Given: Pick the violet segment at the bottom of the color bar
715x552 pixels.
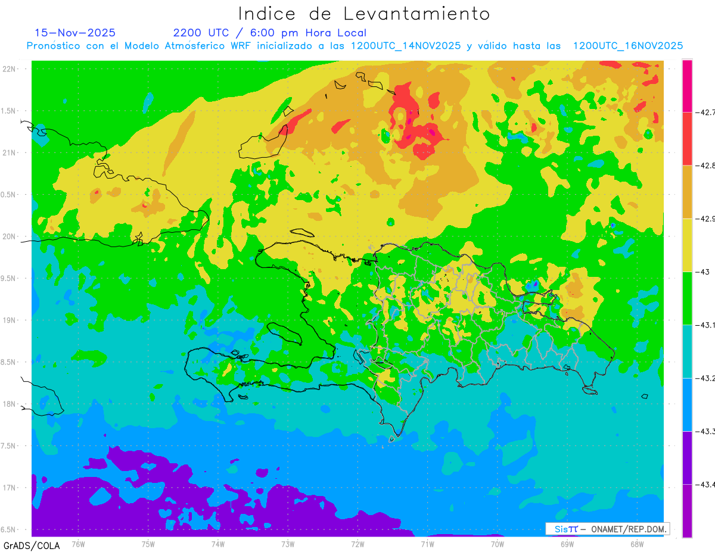Looking at the screenshot, I should point(687,510).
